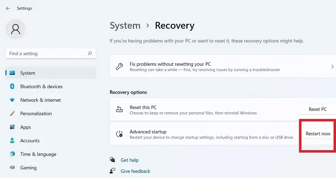Open Bluetooth & devices settings

point(51,86)
